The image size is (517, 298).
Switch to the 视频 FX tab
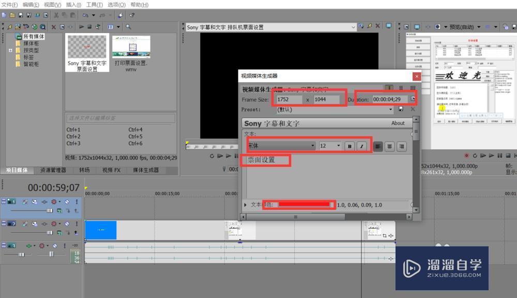[x=112, y=170]
